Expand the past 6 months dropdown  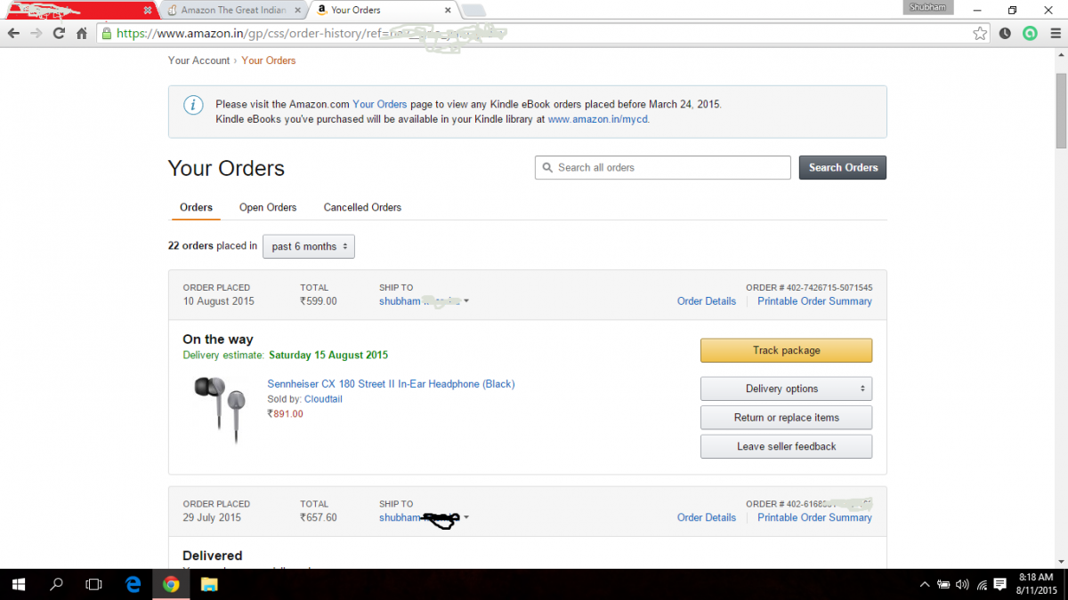(309, 246)
